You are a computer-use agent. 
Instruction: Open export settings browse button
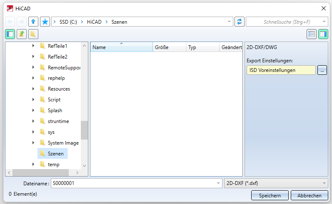point(322,70)
